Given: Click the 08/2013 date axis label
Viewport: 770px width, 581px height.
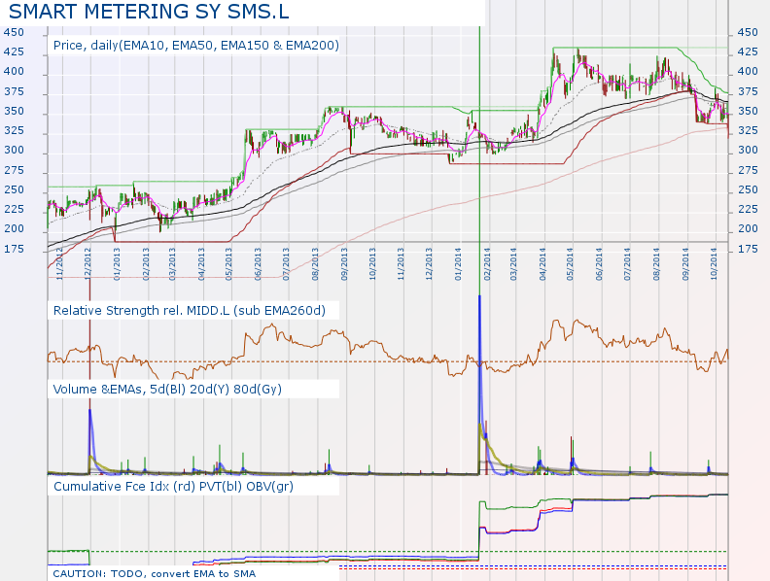Looking at the screenshot, I should pyautogui.click(x=315, y=264).
